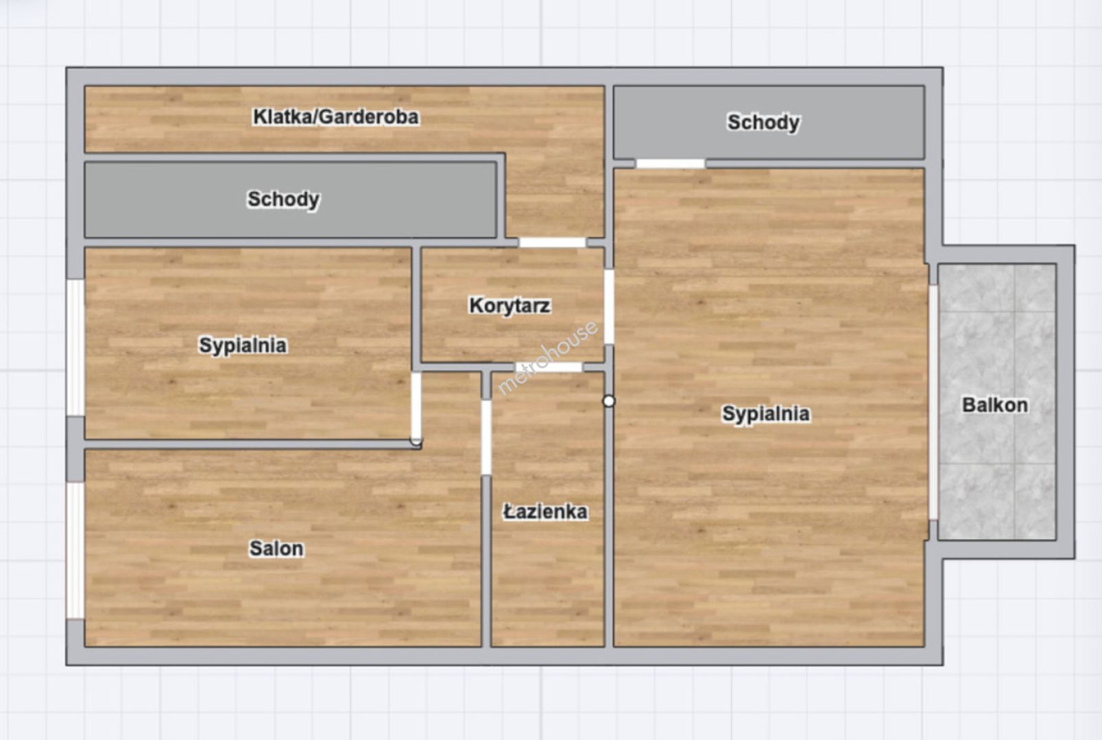Click the Sypialnia label above Salon
Screen dimensions: 1102x740
pos(243,345)
